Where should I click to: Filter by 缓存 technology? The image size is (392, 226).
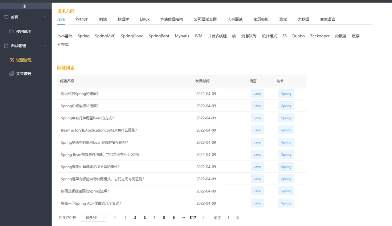pos(355,36)
